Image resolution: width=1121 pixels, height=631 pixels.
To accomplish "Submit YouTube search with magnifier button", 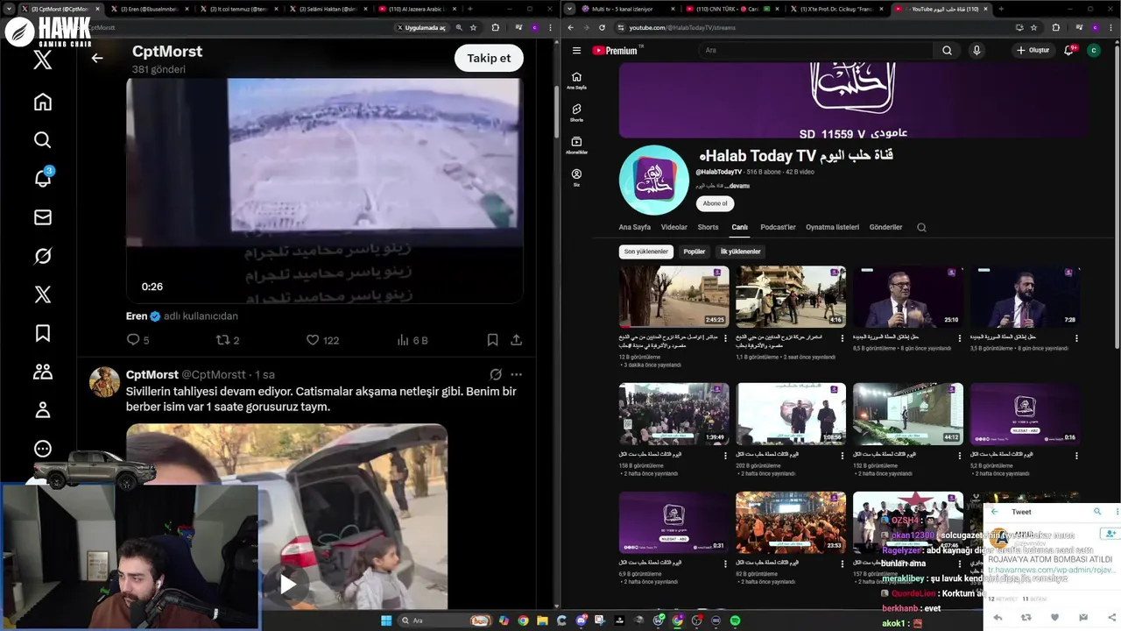I will coord(947,50).
